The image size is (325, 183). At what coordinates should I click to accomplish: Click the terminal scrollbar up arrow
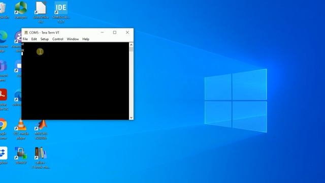coord(131,45)
